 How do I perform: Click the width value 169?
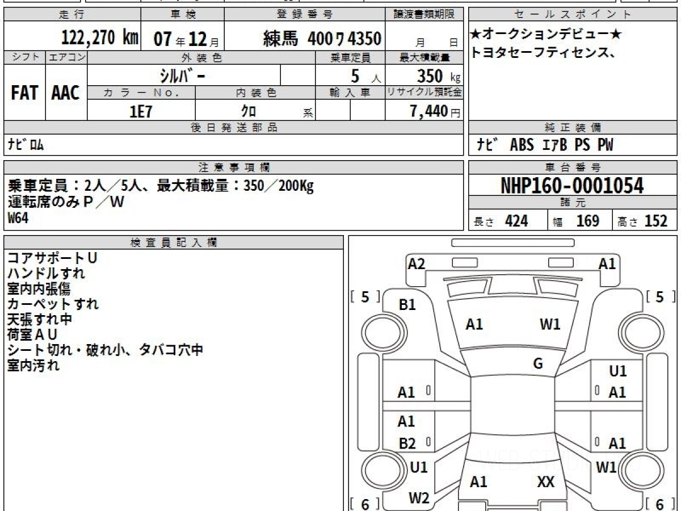(x=587, y=221)
